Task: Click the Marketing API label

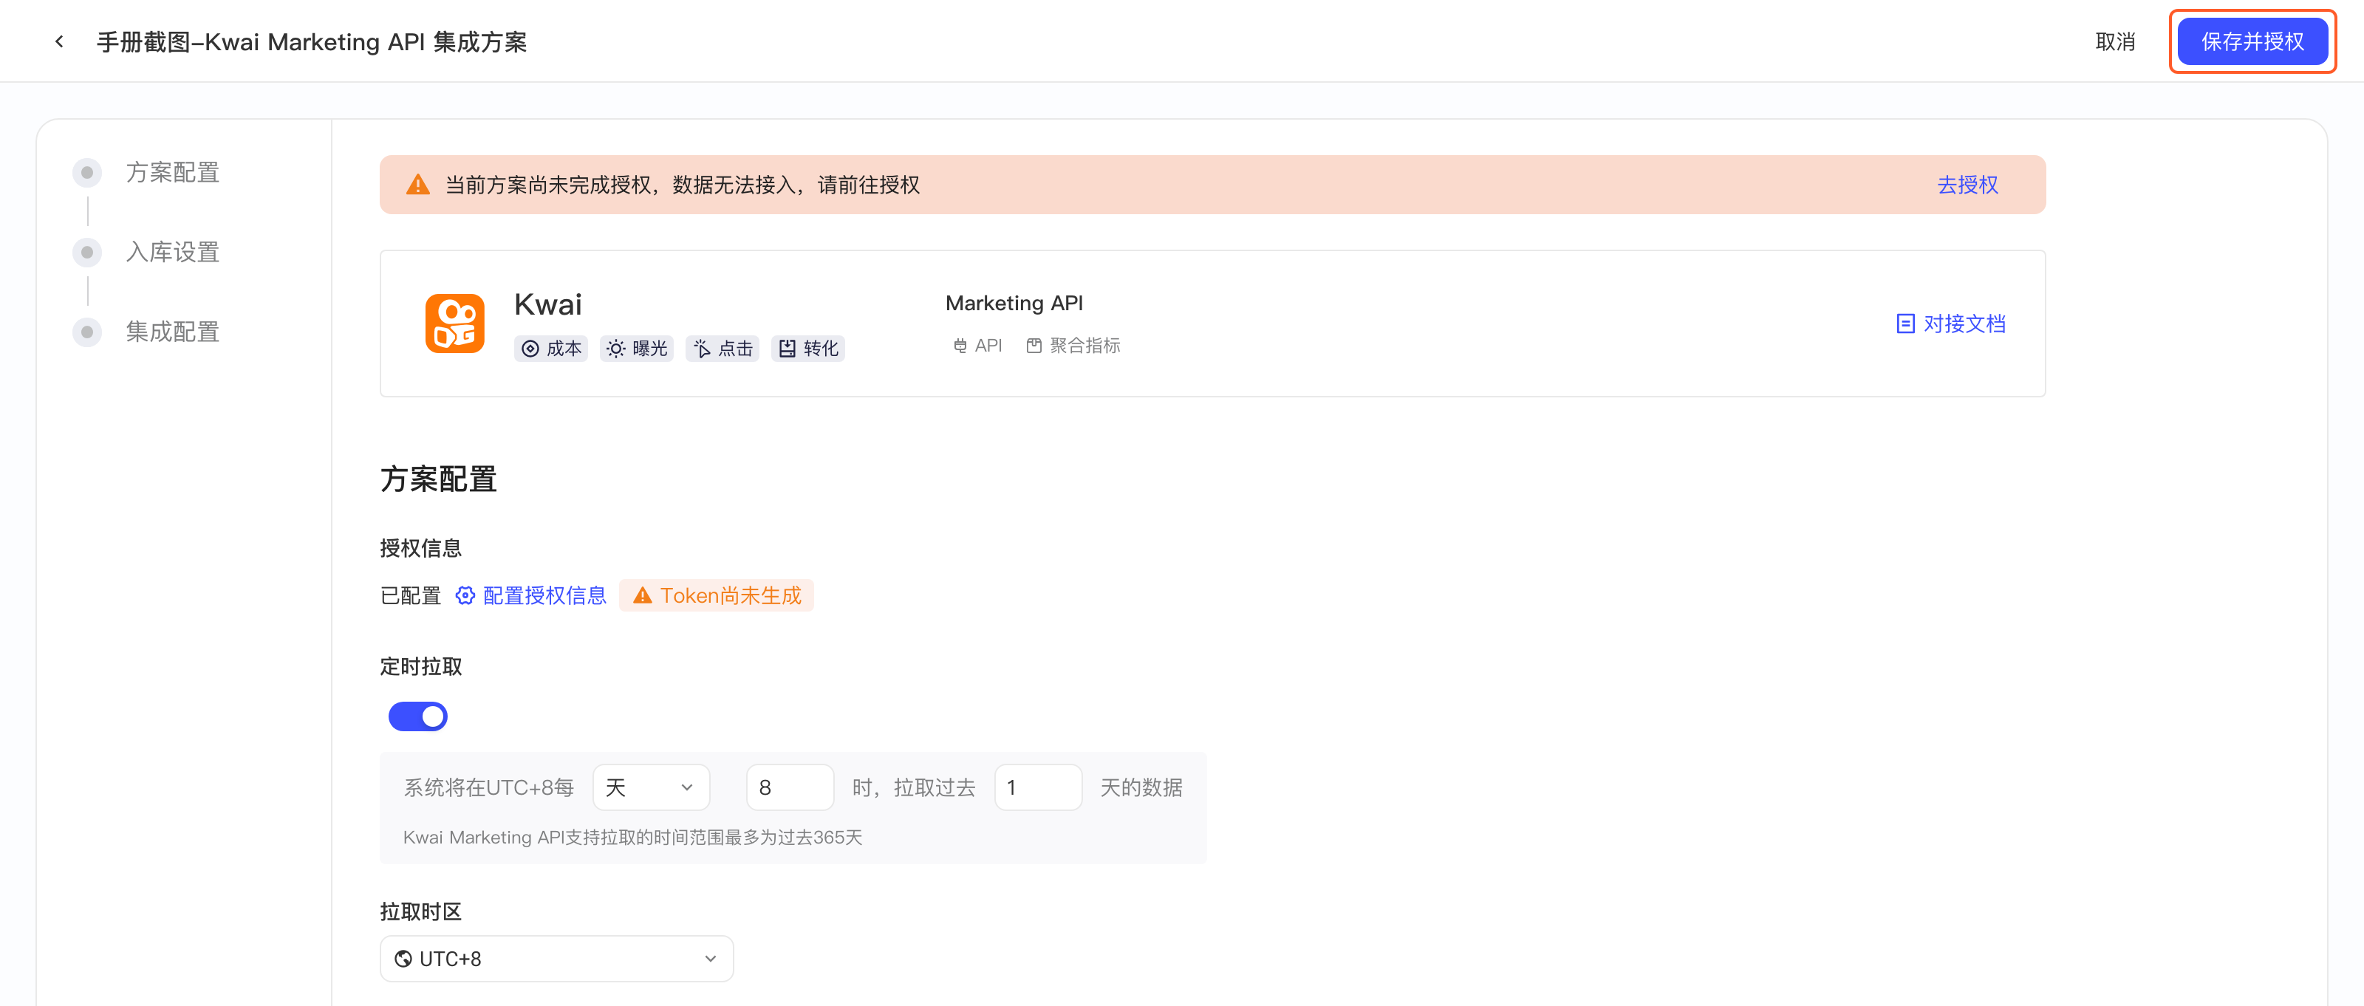Action: [1014, 303]
